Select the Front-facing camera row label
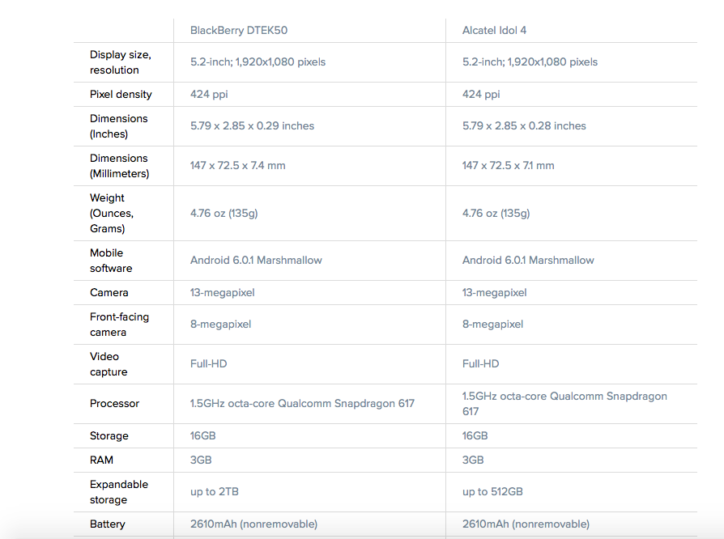Image resolution: width=724 pixels, height=539 pixels. 119,325
